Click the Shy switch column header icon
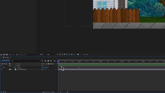165x93 pixels. click(x=42, y=64)
